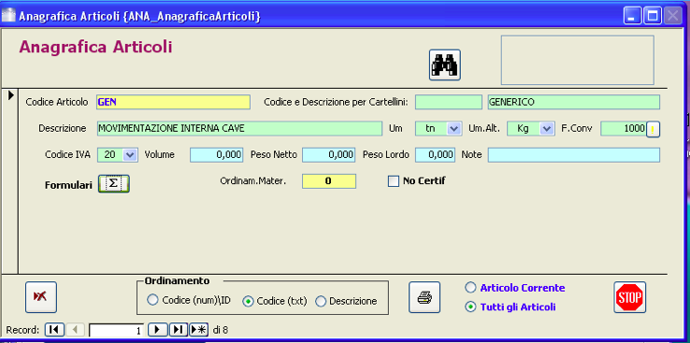Expand the Um.Alt. Kg dropdown

547,128
